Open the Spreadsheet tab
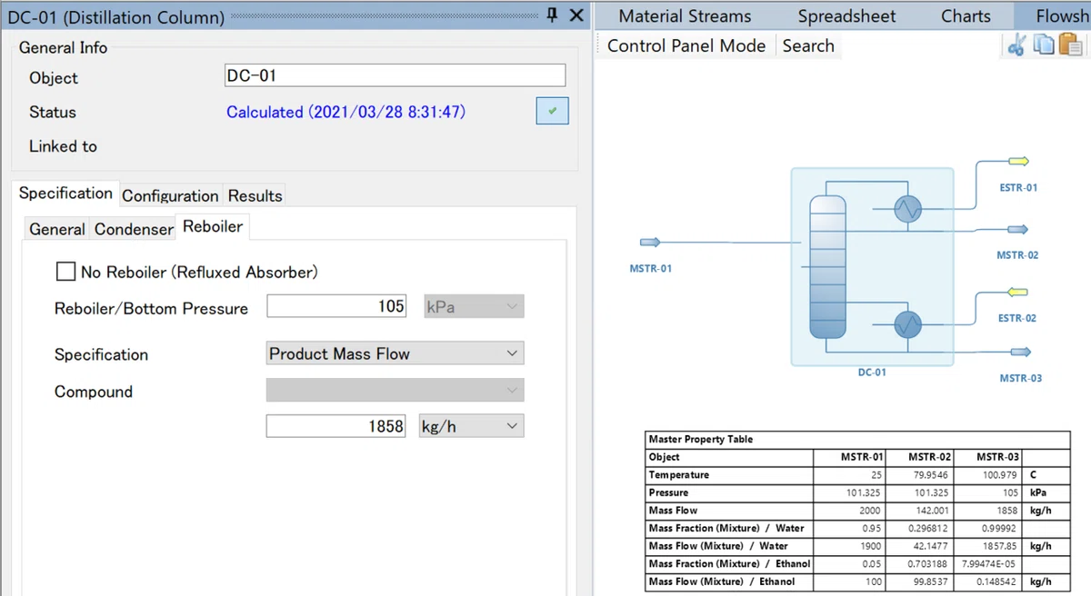Screen dimensions: 1091x596 coord(846,15)
